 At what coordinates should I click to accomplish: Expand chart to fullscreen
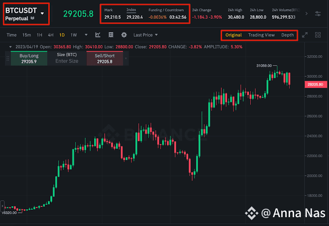coord(305,35)
